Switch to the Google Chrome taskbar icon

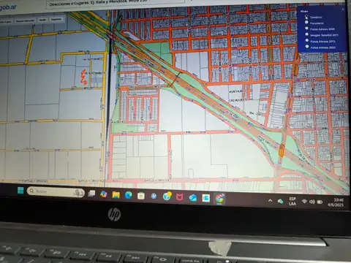(219, 199)
